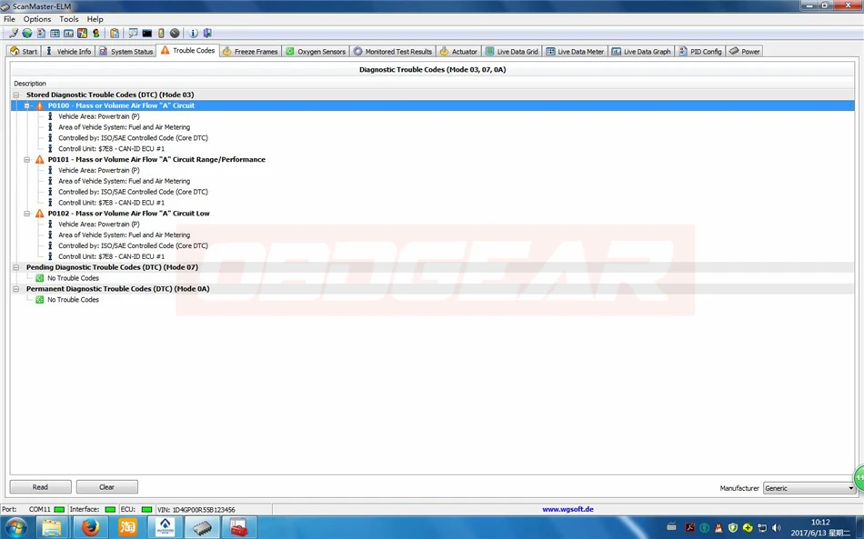Click the connect plug icon in toolbar
The image size is (864, 539).
(14, 34)
